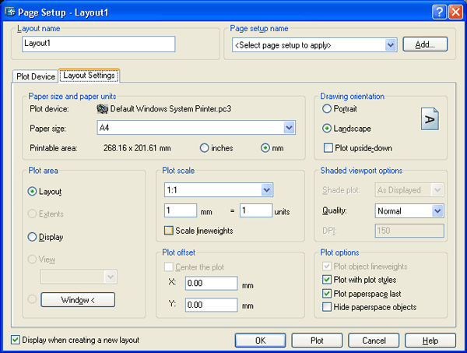
Task: Uncheck Plot with plot styles
Action: pos(327,280)
